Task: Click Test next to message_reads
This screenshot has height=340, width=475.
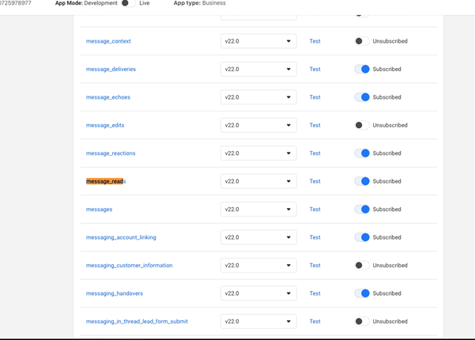Action: point(315,181)
